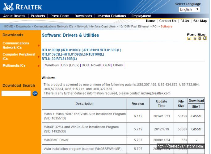
Task: Click Site 1 column header
Action: [196, 106]
